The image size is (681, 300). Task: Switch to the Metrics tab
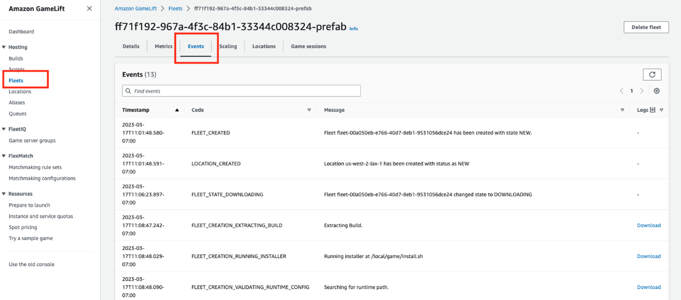pyautogui.click(x=163, y=47)
